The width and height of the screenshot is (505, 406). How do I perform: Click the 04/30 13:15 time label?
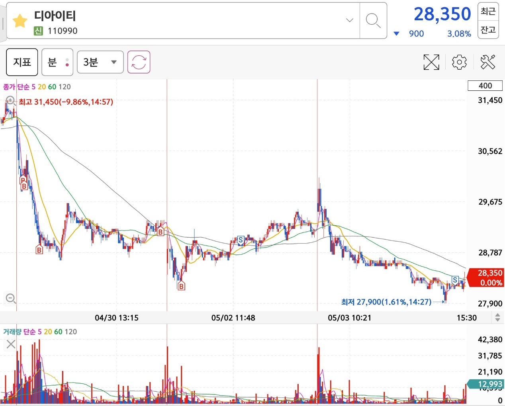point(116,318)
